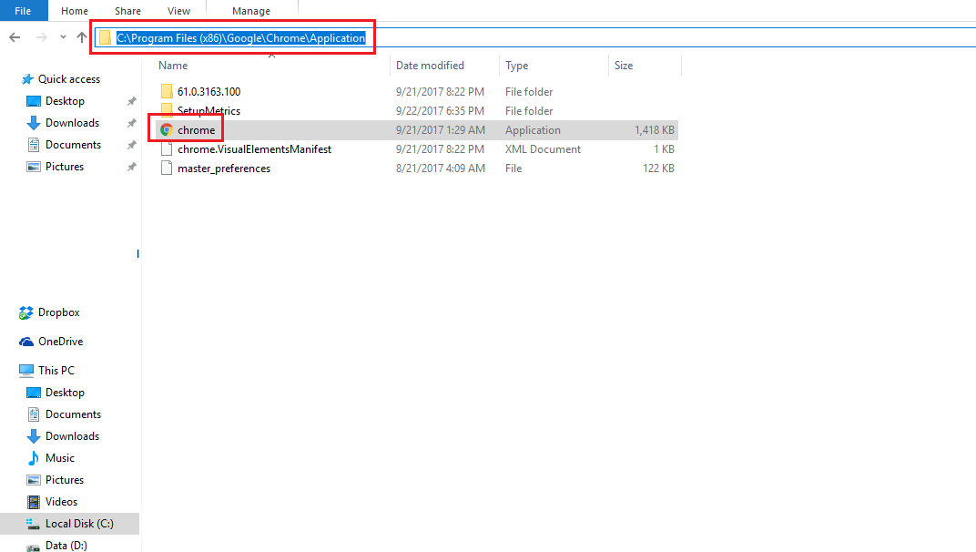Open Music under This PC
Image resolution: width=976 pixels, height=552 pixels.
click(60, 458)
